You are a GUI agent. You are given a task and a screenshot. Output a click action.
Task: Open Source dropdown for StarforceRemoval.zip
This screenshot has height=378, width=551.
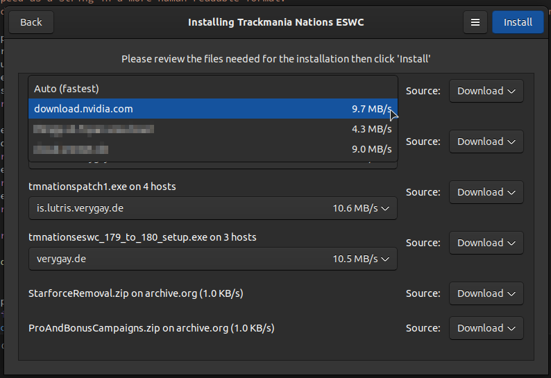[486, 293]
